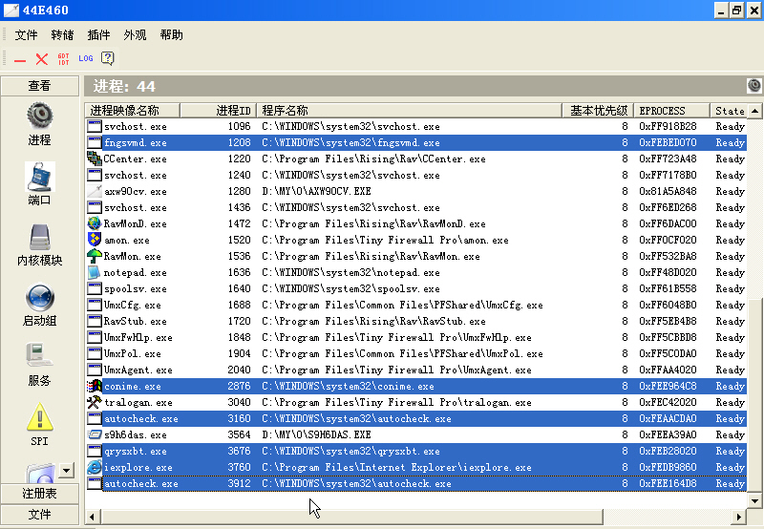Select the RavStub.exe process row
The image size is (764, 529).
[416, 321]
